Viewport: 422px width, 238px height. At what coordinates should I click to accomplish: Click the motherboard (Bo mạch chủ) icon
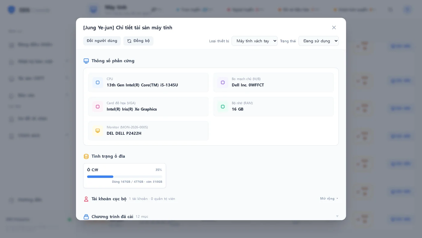[x=223, y=82]
